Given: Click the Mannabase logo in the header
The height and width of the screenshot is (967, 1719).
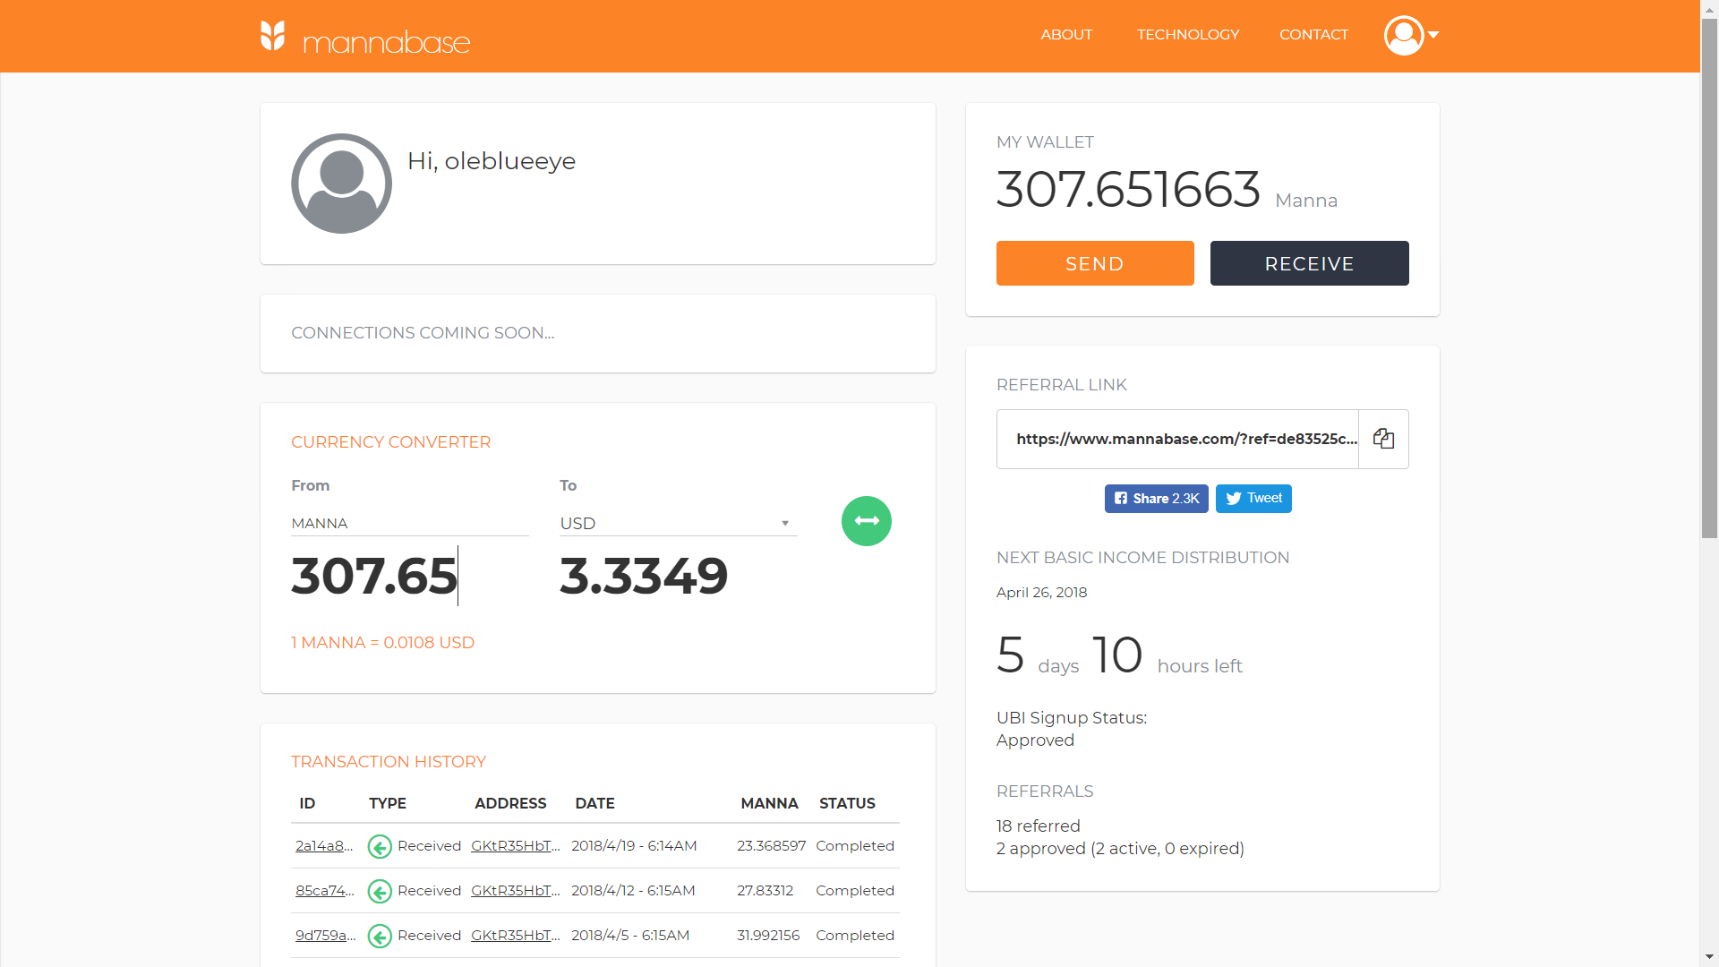Looking at the screenshot, I should [x=365, y=37].
